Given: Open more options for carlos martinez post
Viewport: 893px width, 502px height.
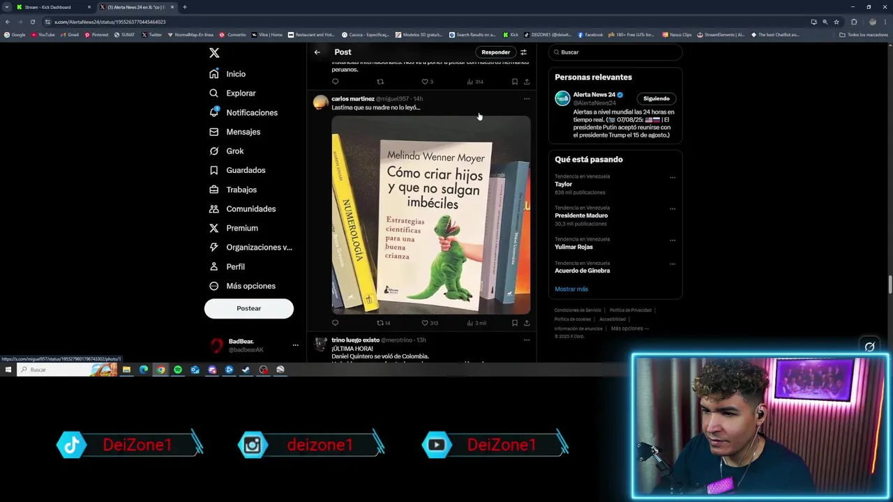Looking at the screenshot, I should pyautogui.click(x=527, y=99).
